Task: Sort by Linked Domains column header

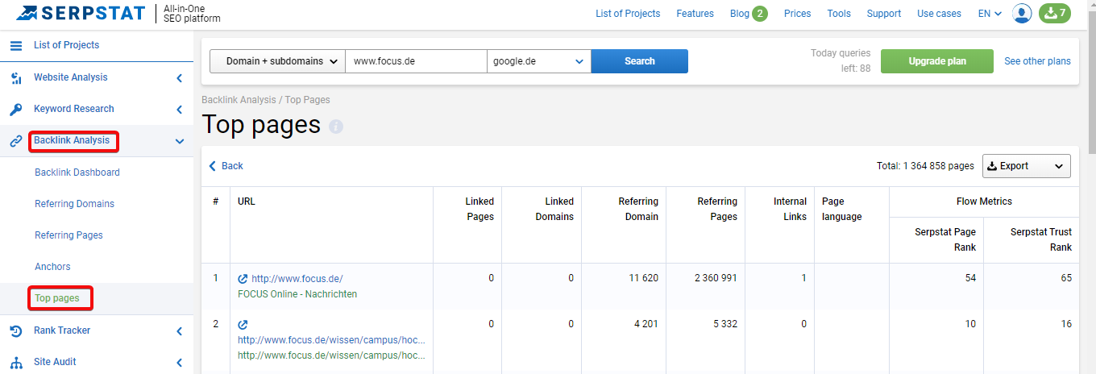Action: pos(554,209)
